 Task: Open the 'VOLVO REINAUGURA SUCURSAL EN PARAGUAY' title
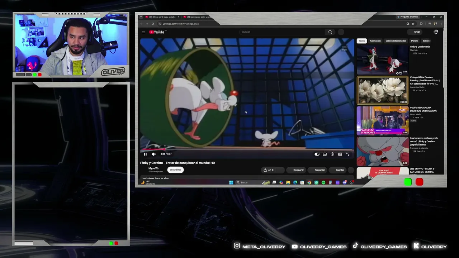click(423, 109)
